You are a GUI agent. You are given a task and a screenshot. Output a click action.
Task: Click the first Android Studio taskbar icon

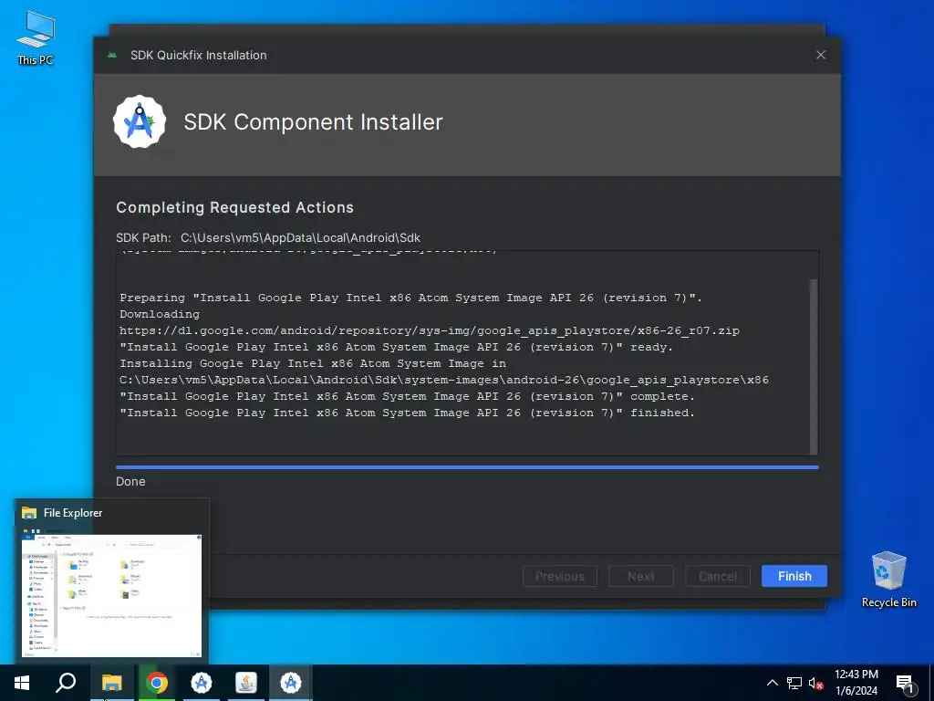(202, 683)
